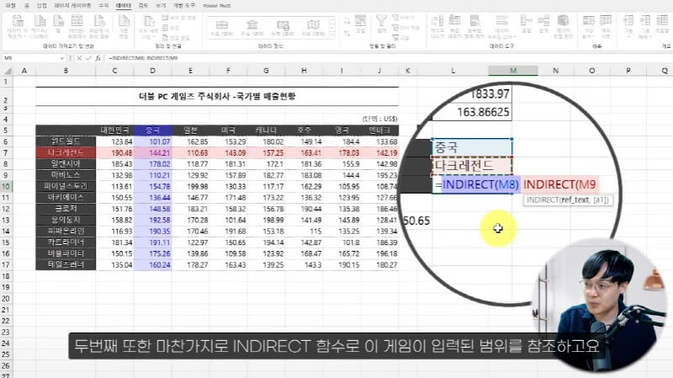The height and width of the screenshot is (378, 673).
Task: Click the cell showing 160.24
Action: click(152, 265)
